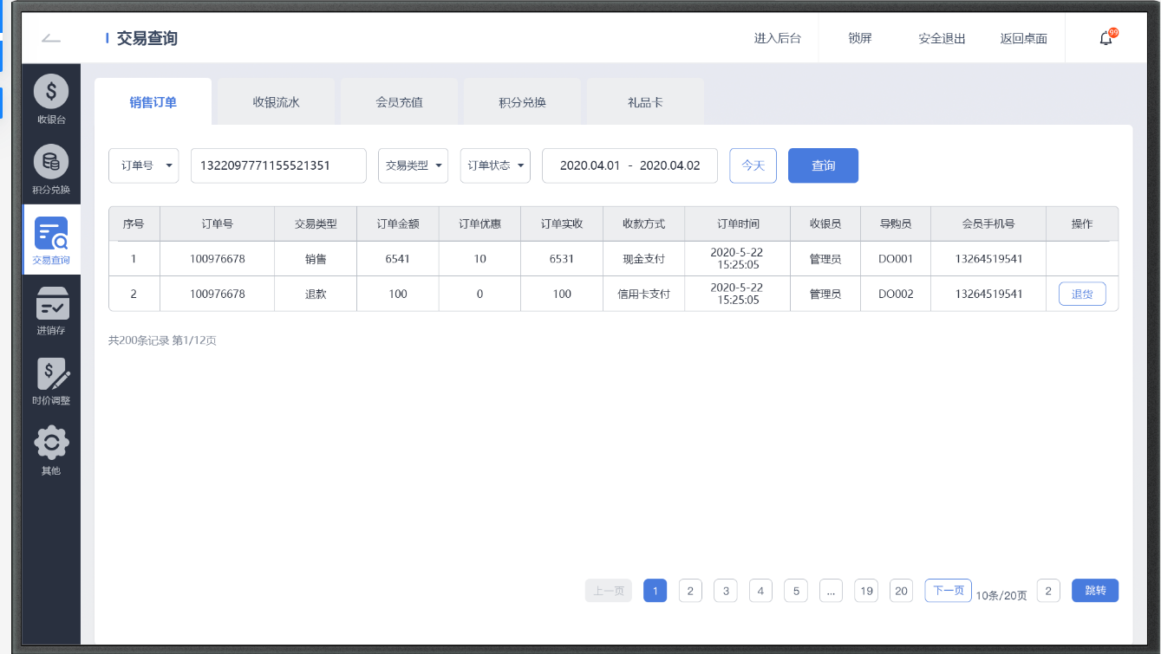This screenshot has height=654, width=1161.
Task: Go to page 19 in pagination
Action: pyautogui.click(x=866, y=591)
